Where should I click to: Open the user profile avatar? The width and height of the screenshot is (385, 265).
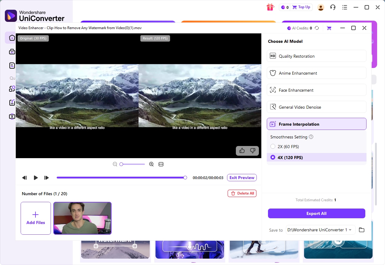tap(321, 7)
